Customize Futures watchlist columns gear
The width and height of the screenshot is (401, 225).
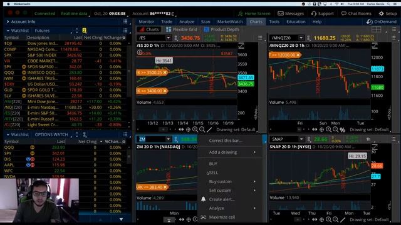pos(124,37)
